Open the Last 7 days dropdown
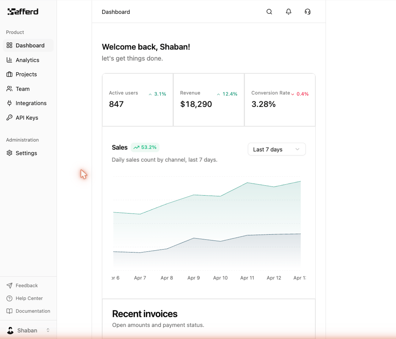The height and width of the screenshot is (339, 396). (x=277, y=149)
